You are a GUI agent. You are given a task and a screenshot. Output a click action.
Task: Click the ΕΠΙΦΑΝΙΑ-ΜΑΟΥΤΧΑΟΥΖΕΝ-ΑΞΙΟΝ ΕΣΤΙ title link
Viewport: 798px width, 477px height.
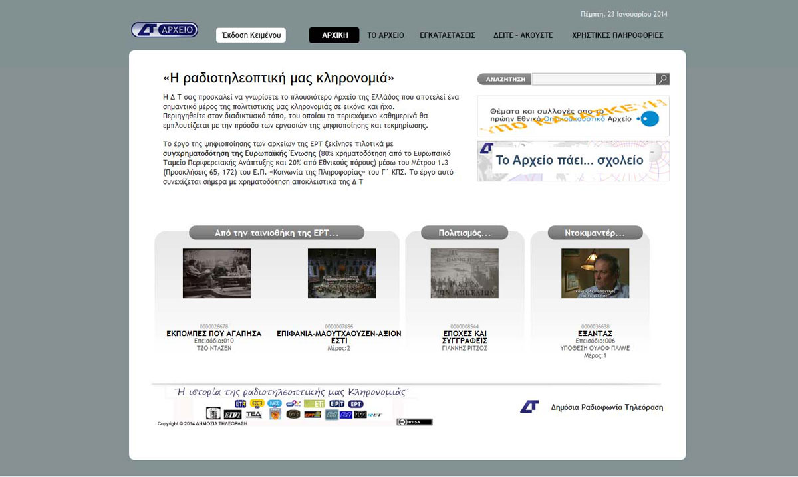tap(339, 337)
